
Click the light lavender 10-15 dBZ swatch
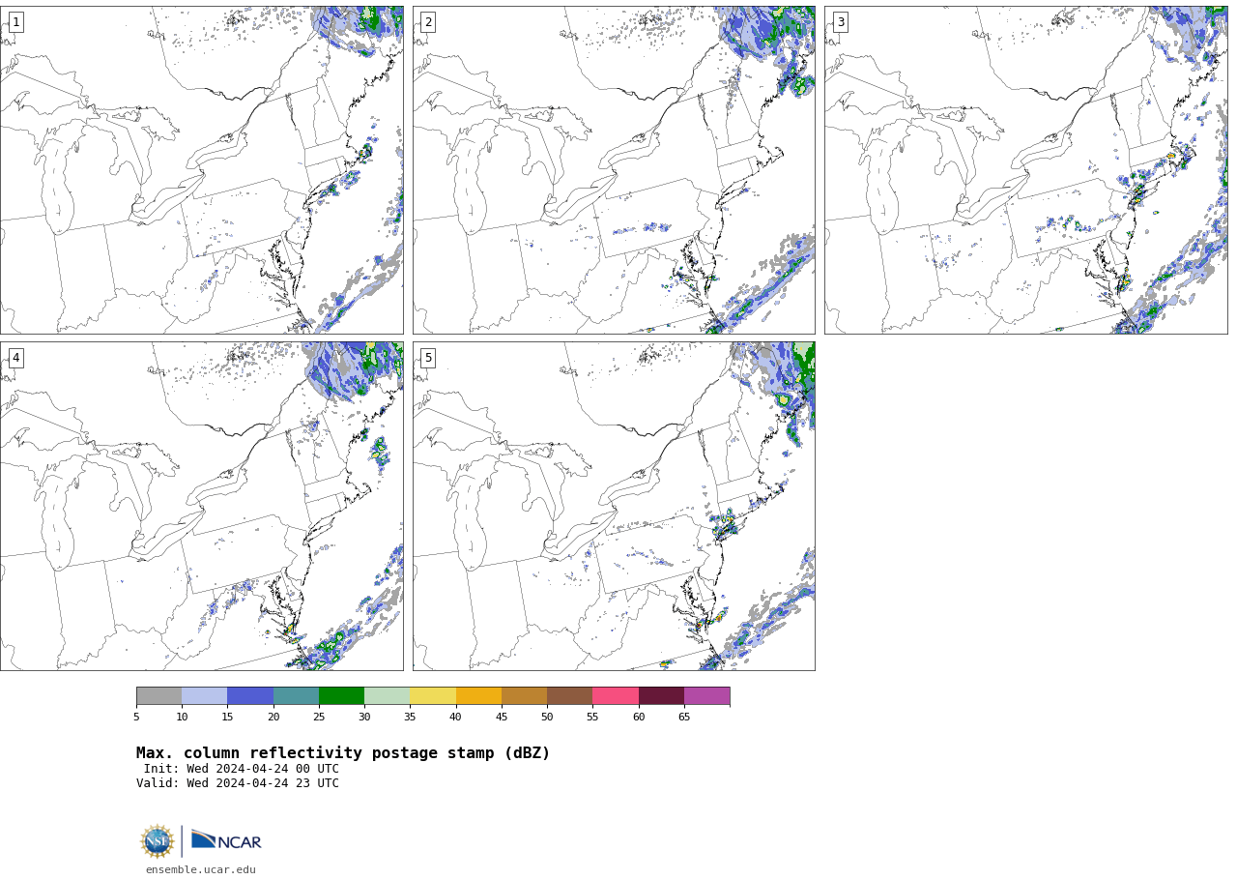[x=204, y=696]
